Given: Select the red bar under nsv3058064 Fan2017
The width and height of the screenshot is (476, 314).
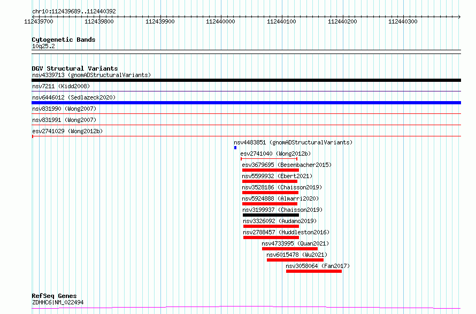Looking at the screenshot, I should (x=313, y=271).
